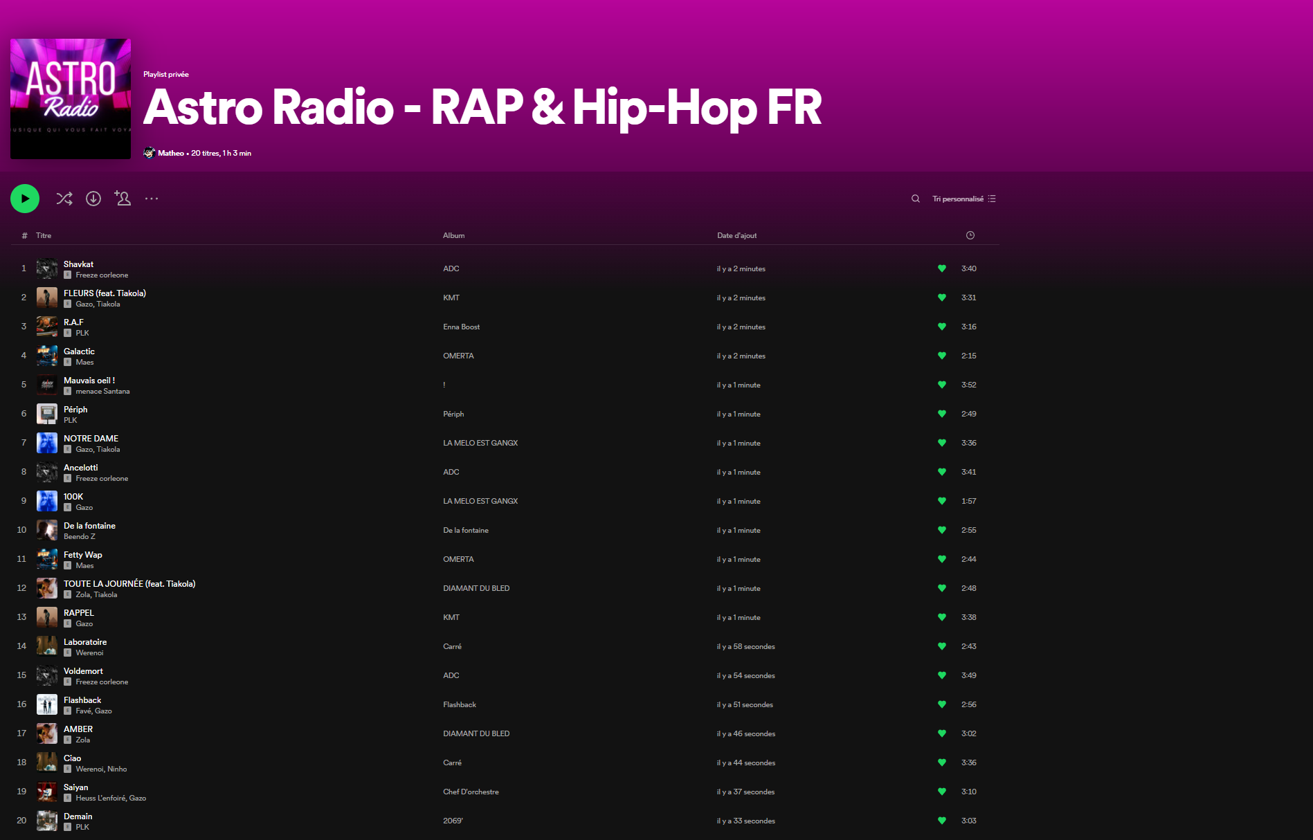
Task: Toggle the heart for Fetty Wap
Action: [942, 559]
